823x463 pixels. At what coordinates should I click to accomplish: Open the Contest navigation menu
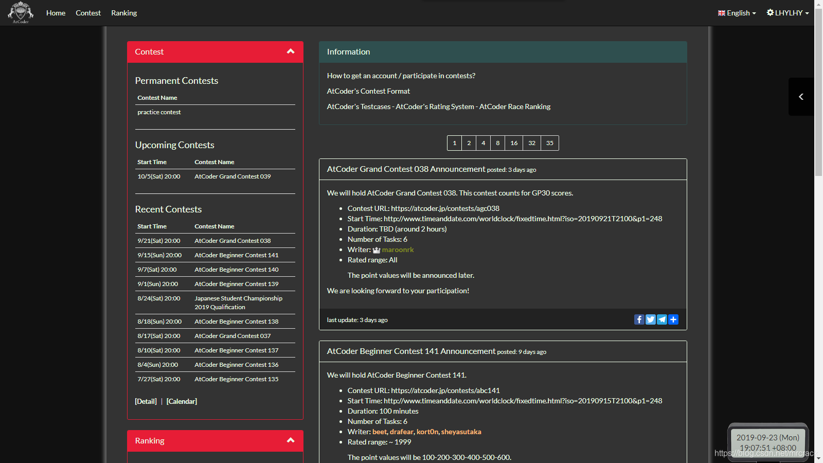click(88, 13)
